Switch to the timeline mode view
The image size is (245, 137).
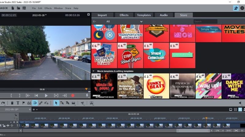click(240, 110)
